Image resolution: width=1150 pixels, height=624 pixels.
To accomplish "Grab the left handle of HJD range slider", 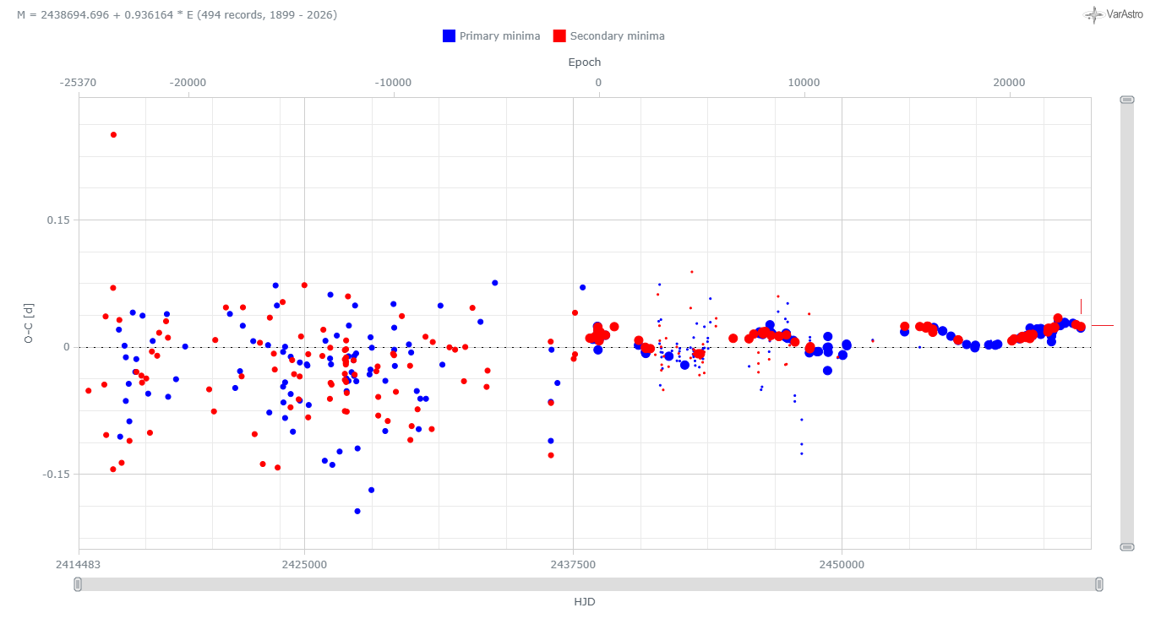I will [79, 583].
